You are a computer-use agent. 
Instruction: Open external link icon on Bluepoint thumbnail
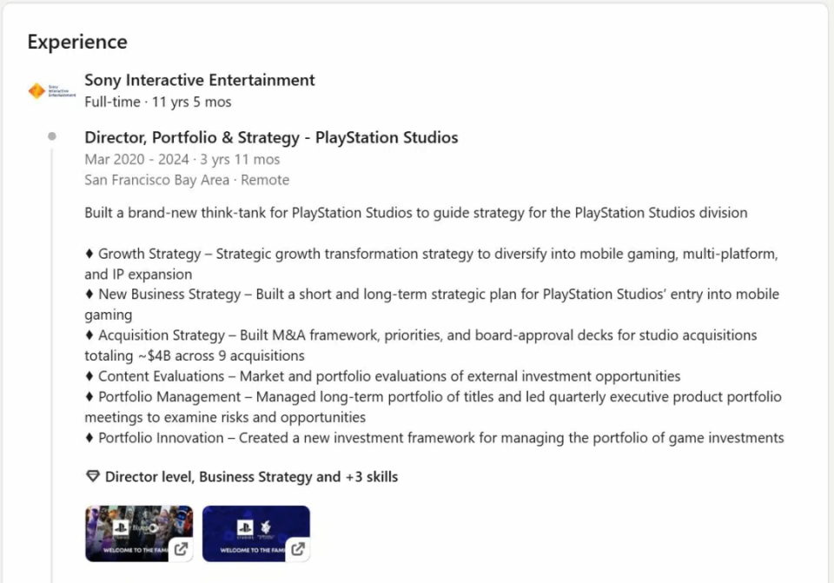[181, 549]
